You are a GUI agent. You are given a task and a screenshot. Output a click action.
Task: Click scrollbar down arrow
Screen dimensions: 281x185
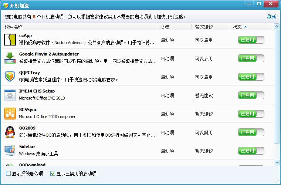pyautogui.click(x=277, y=162)
